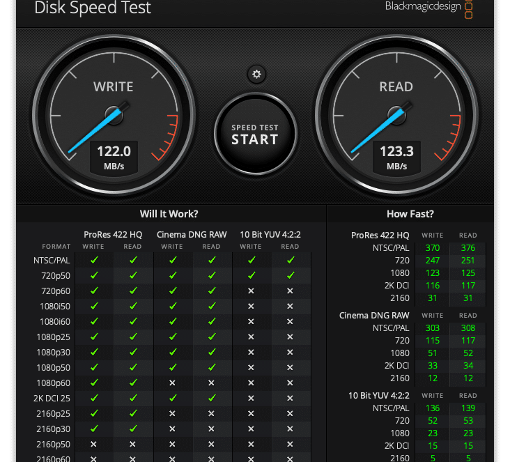Click the 1080p30 format row label
Viewport: 510px width, 462px height.
tap(54, 353)
